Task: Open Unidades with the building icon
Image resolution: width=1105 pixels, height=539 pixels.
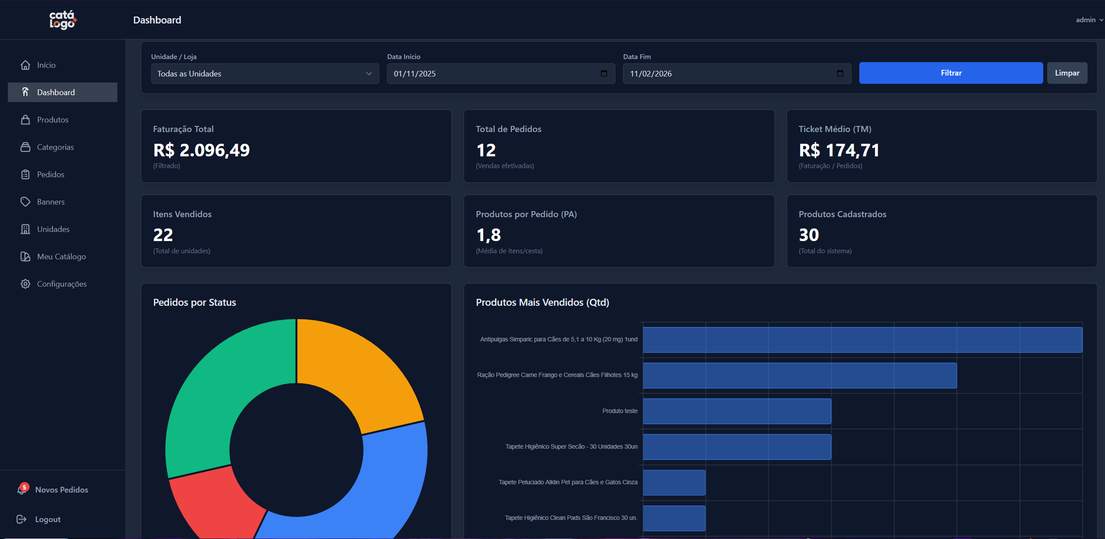Action: pyautogui.click(x=26, y=229)
